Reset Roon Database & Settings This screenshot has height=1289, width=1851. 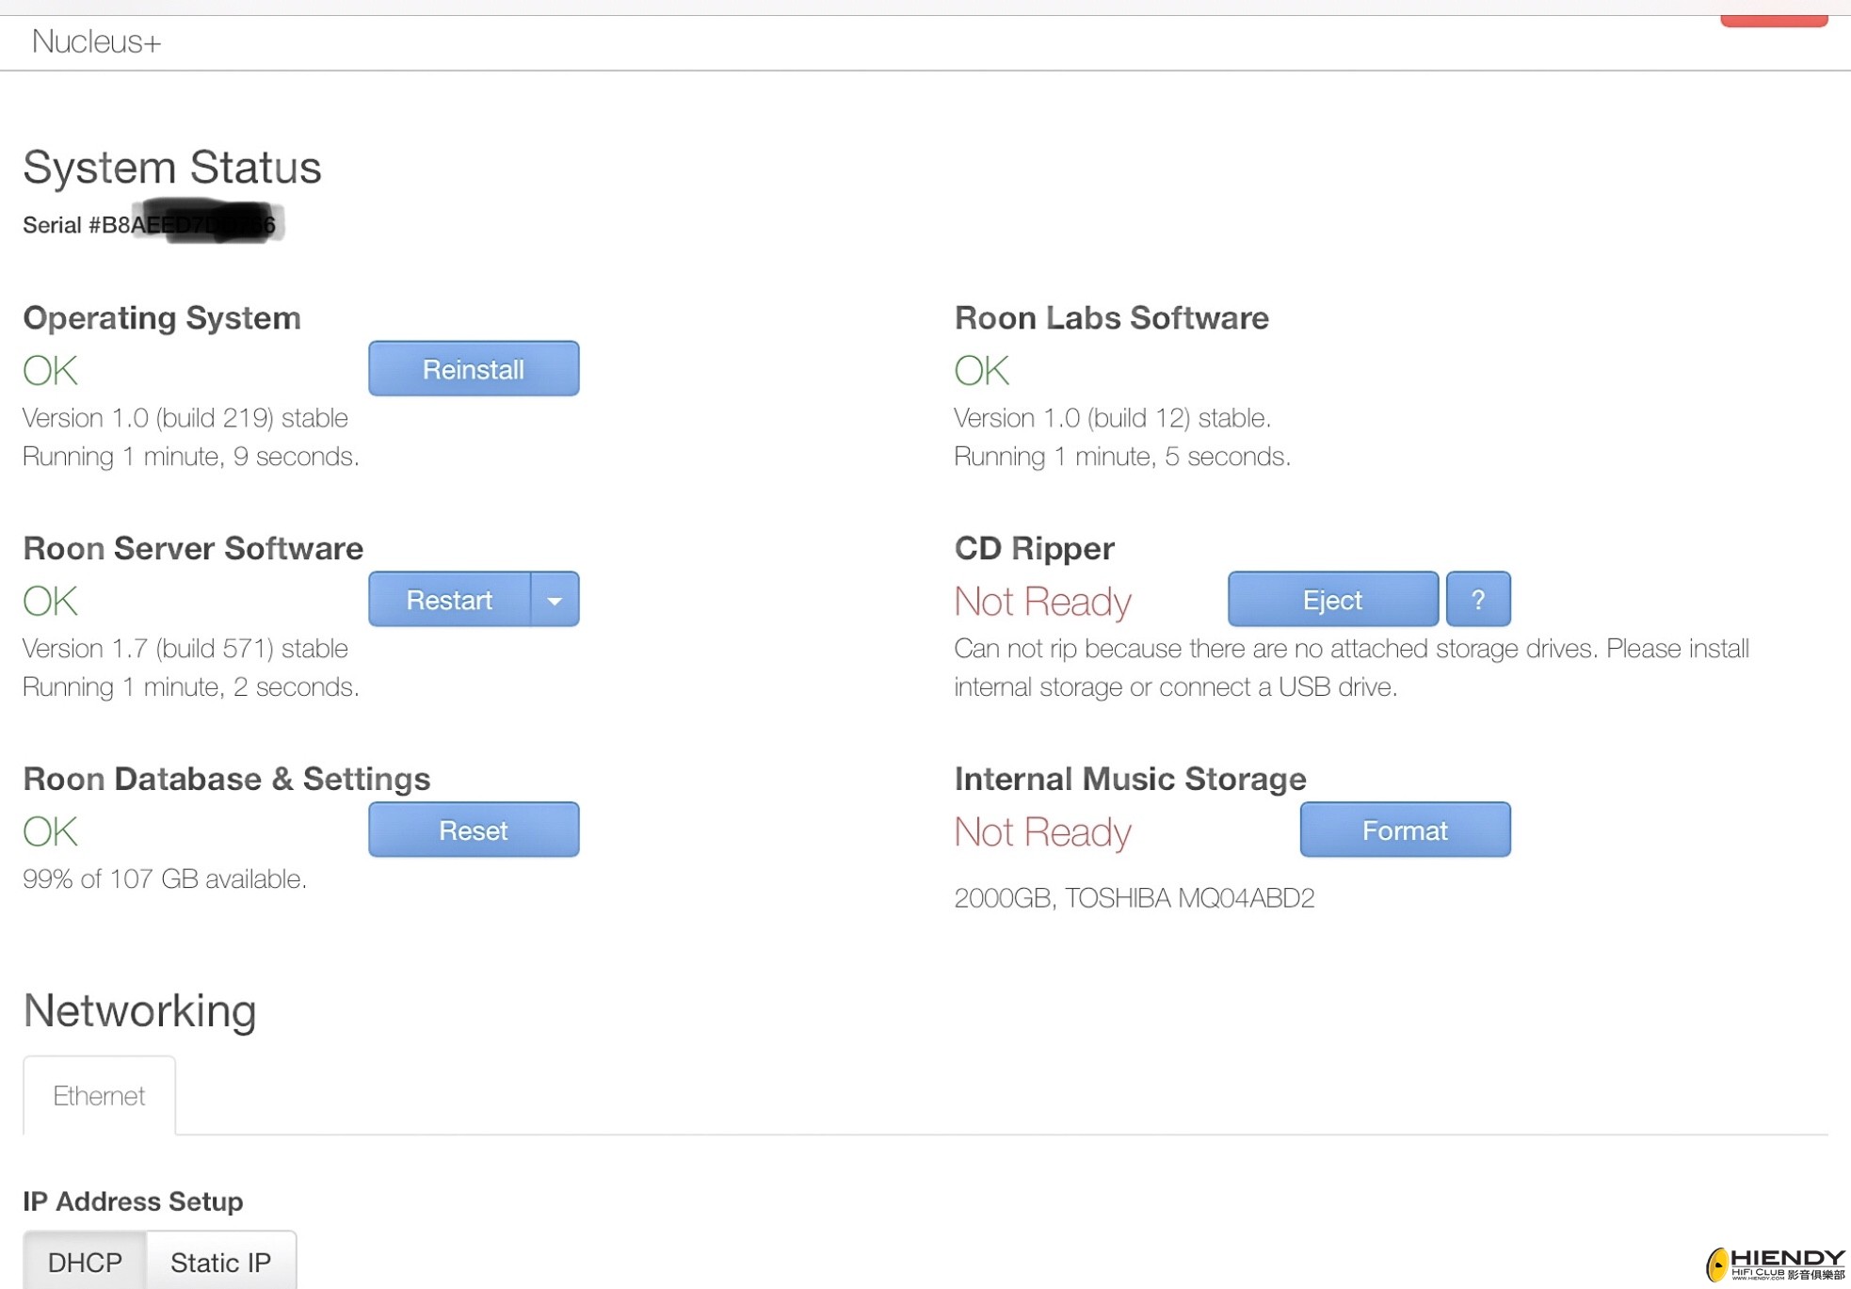(x=473, y=830)
